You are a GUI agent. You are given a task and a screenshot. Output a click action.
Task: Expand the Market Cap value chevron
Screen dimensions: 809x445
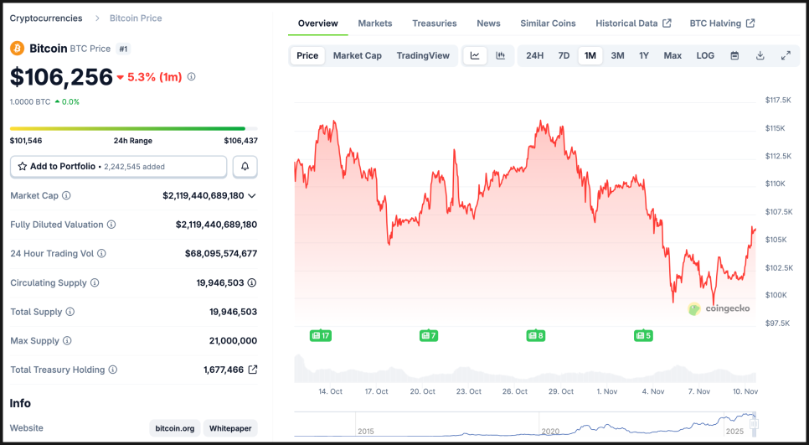(252, 195)
